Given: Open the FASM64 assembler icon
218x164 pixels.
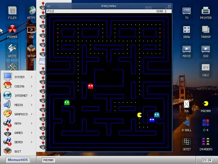Looking at the screenshot, I should coord(12,32).
